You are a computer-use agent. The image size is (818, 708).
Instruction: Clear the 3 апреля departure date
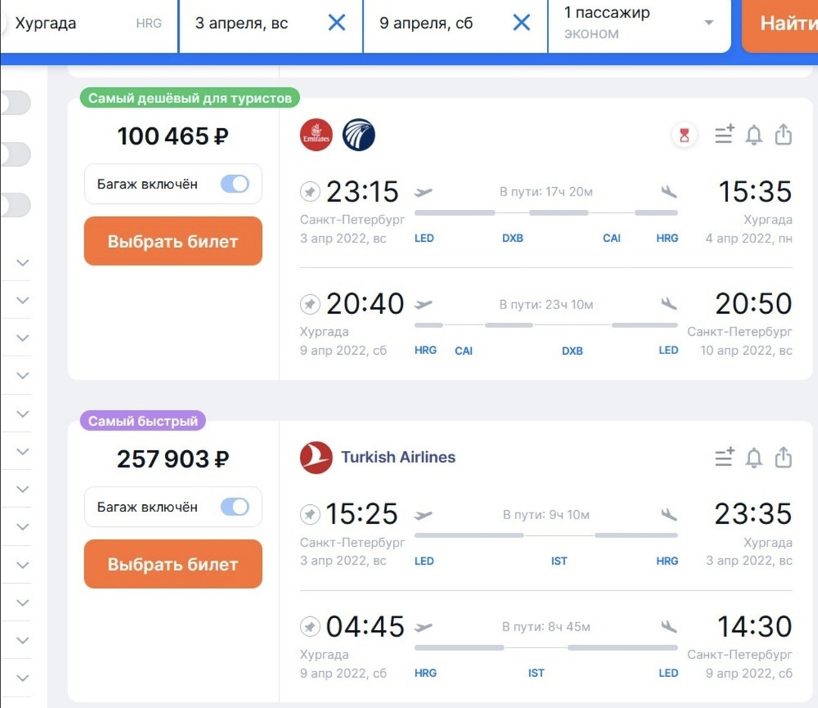336,23
